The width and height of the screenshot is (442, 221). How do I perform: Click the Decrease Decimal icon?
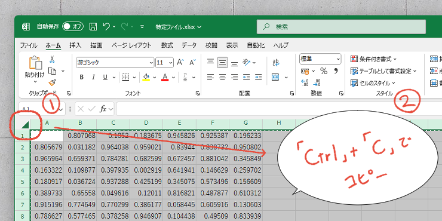click(x=317, y=82)
